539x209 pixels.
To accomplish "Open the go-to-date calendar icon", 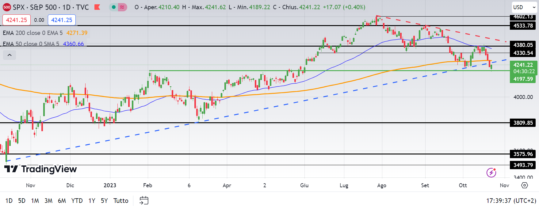I will pos(144,201).
